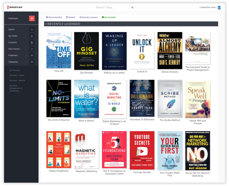Click the Search Titles input field
Image resolution: width=229 pixels, height=186 pixels.
click(112, 7)
